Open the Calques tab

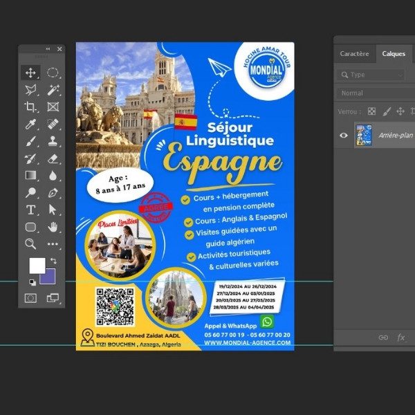click(394, 53)
